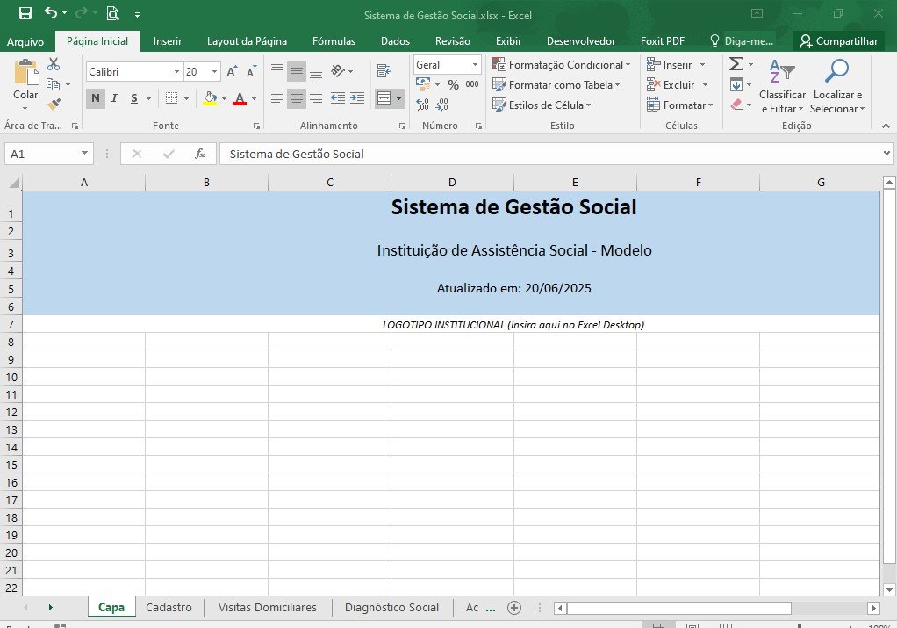Click Excluir cells button

(x=671, y=84)
